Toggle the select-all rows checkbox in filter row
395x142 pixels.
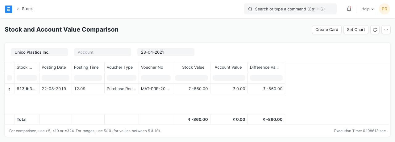10,78
